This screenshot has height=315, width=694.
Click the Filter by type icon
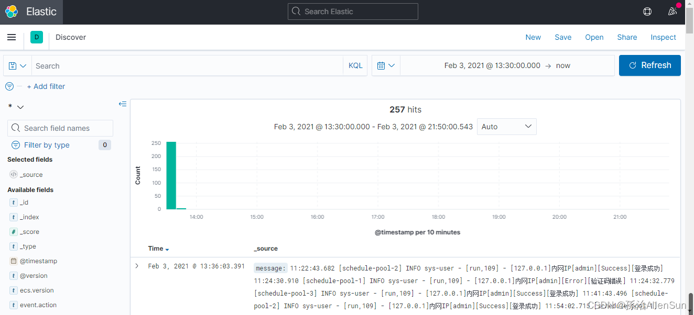16,145
